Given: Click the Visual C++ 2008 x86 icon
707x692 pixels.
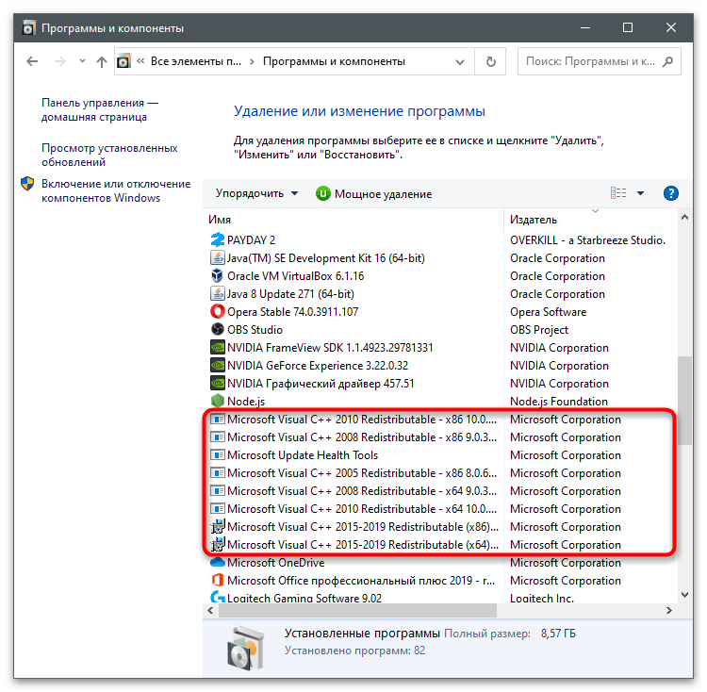Looking at the screenshot, I should click(218, 437).
